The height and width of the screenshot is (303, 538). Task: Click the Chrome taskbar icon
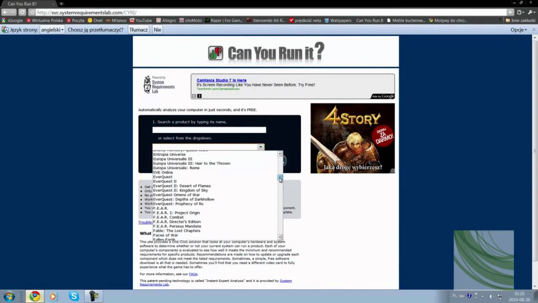pos(34,296)
